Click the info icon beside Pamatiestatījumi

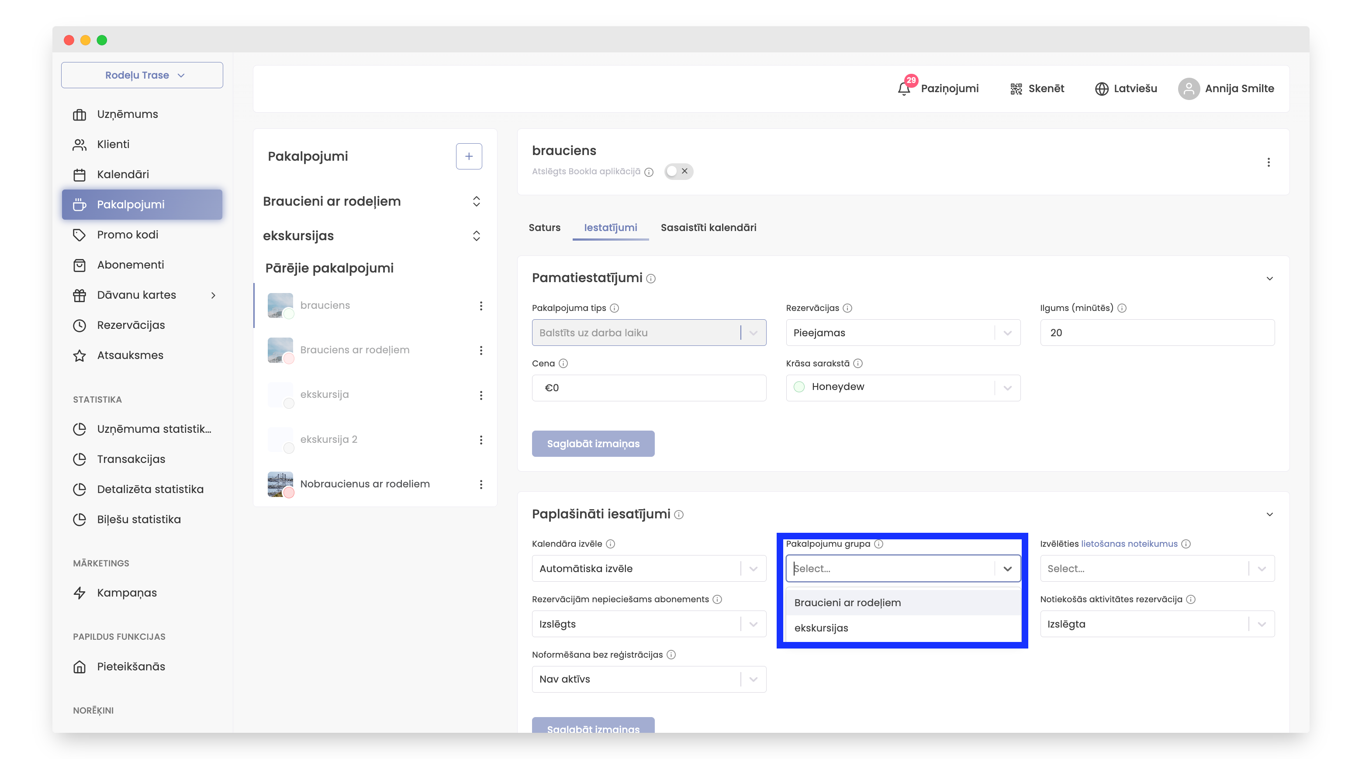click(651, 279)
